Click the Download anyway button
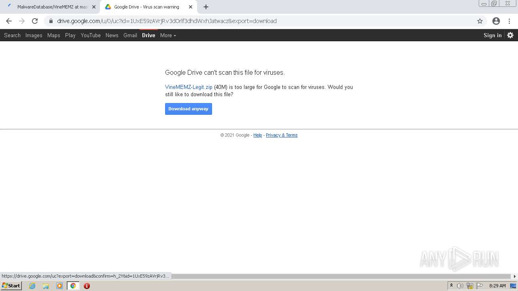This screenshot has width=518, height=291. click(189, 109)
